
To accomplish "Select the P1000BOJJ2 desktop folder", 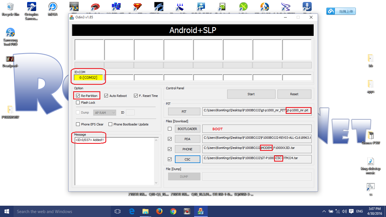I will [10, 112].
